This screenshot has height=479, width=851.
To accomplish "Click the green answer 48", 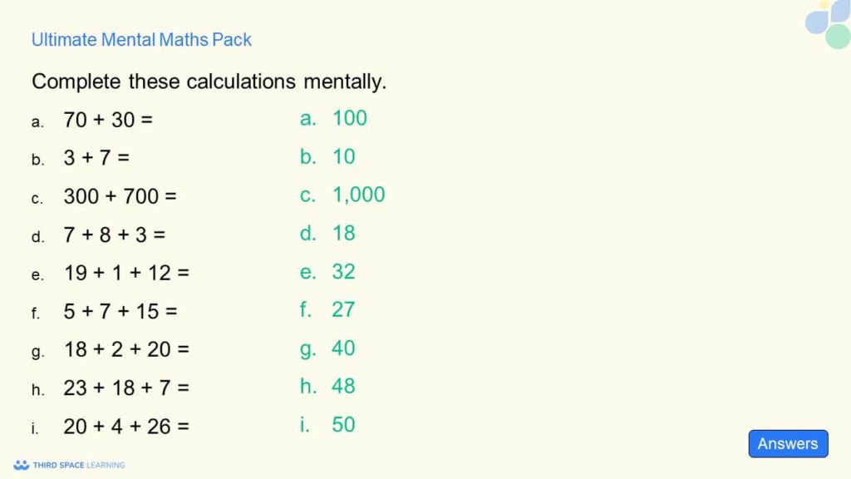I will [x=343, y=386].
